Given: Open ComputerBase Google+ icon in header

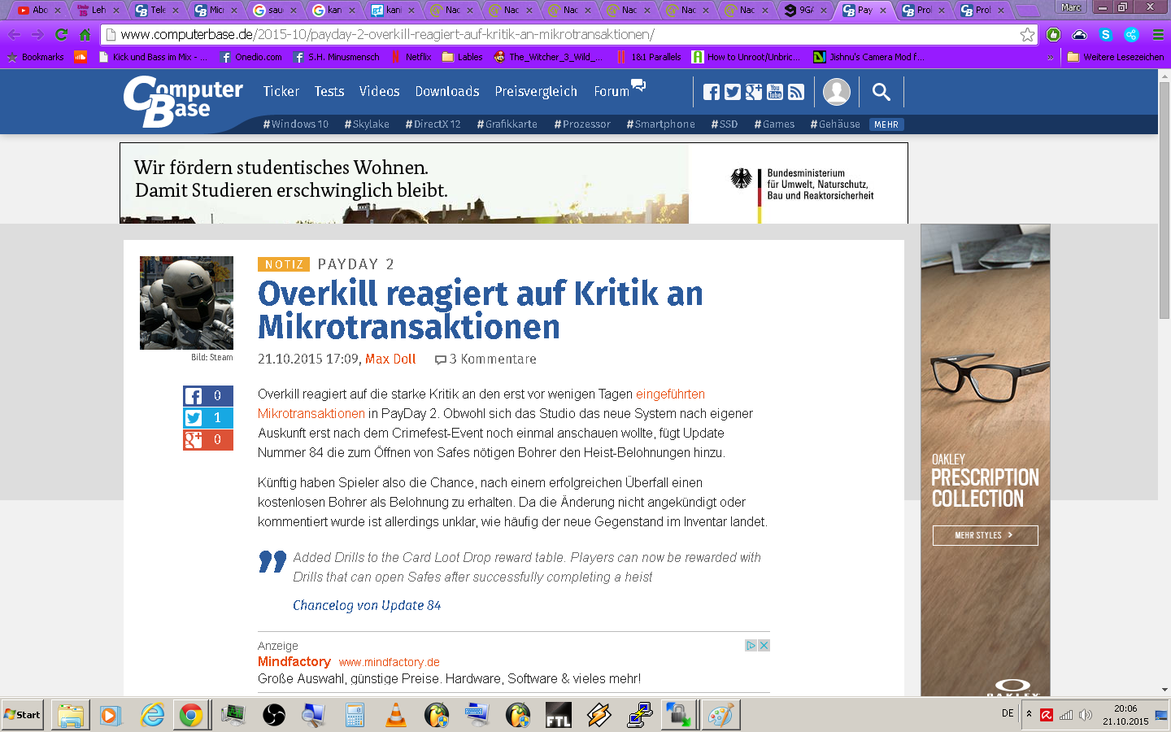Looking at the screenshot, I should click(x=754, y=92).
